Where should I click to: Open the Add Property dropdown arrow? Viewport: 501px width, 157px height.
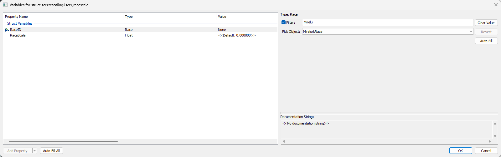[x=34, y=151]
